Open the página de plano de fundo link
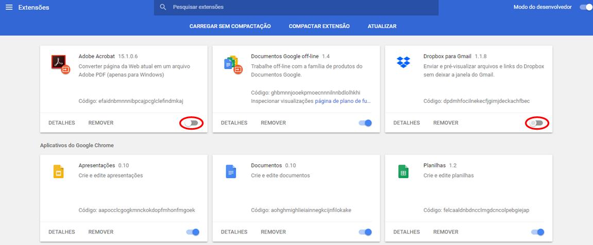 pos(343,101)
